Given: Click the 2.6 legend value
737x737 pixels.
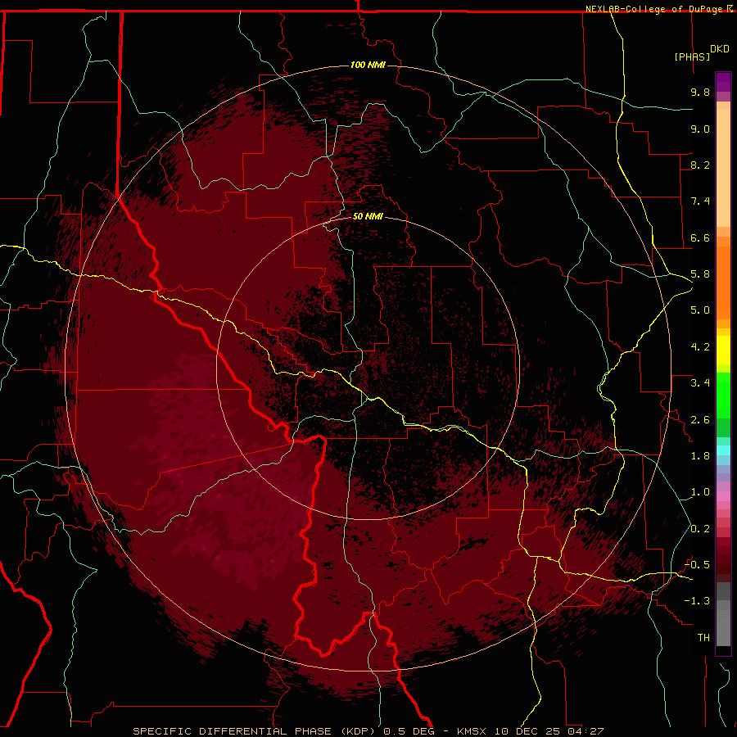Looking at the screenshot, I should [x=700, y=420].
